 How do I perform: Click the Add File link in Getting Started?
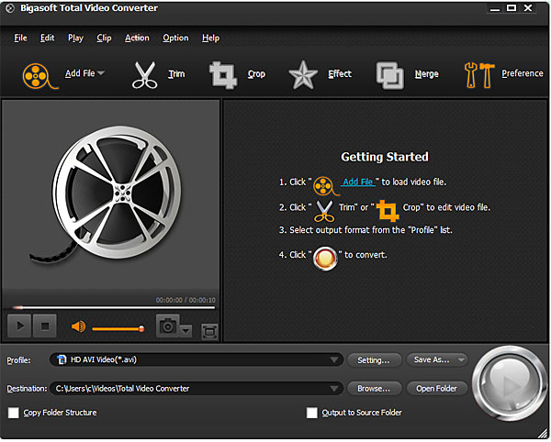[358, 182]
